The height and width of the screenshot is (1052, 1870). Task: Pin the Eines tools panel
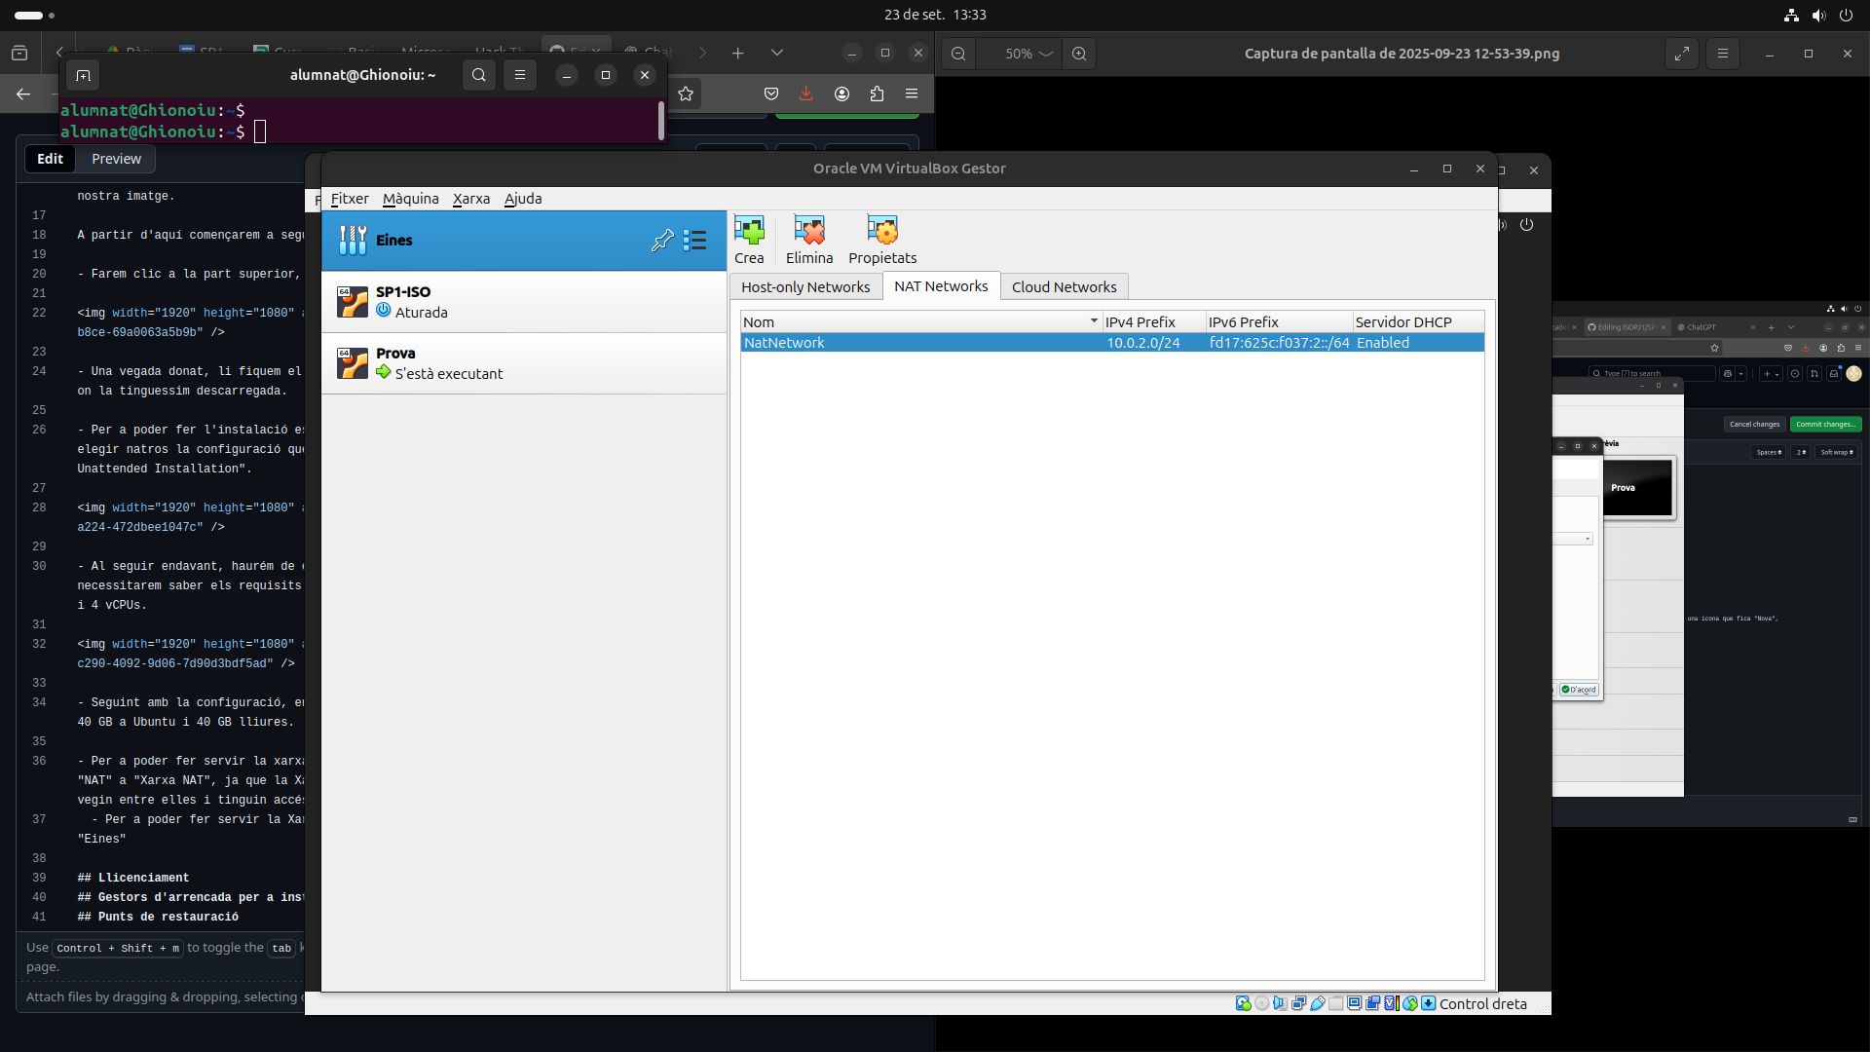tap(662, 240)
